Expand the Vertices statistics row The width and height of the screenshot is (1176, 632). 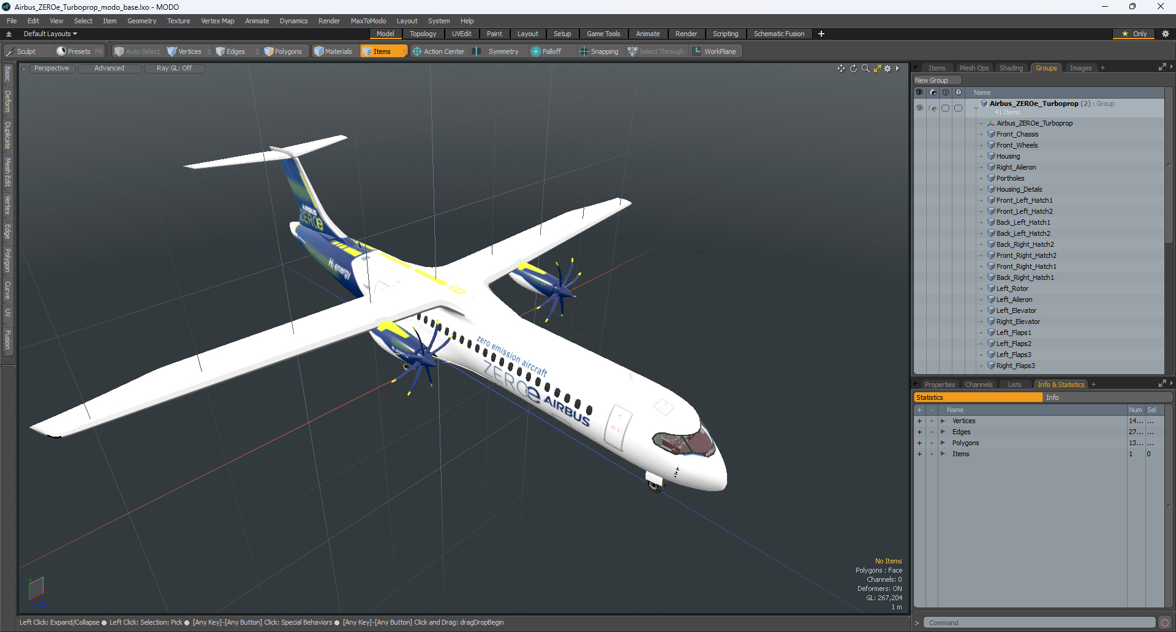(x=943, y=421)
